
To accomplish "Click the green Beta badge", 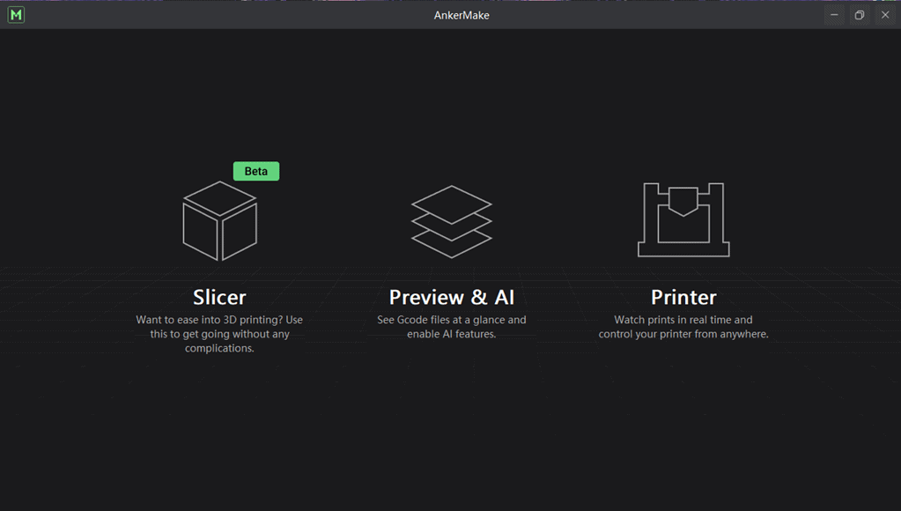I will [255, 171].
